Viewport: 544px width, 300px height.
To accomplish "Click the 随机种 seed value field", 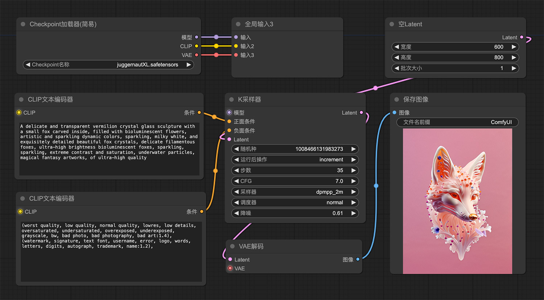I will [x=295, y=149].
